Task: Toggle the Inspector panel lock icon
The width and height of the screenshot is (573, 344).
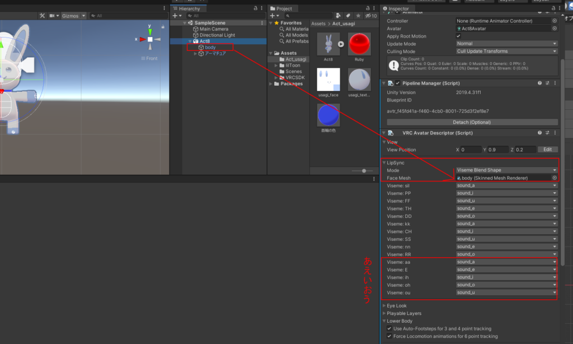Action: coord(553,8)
